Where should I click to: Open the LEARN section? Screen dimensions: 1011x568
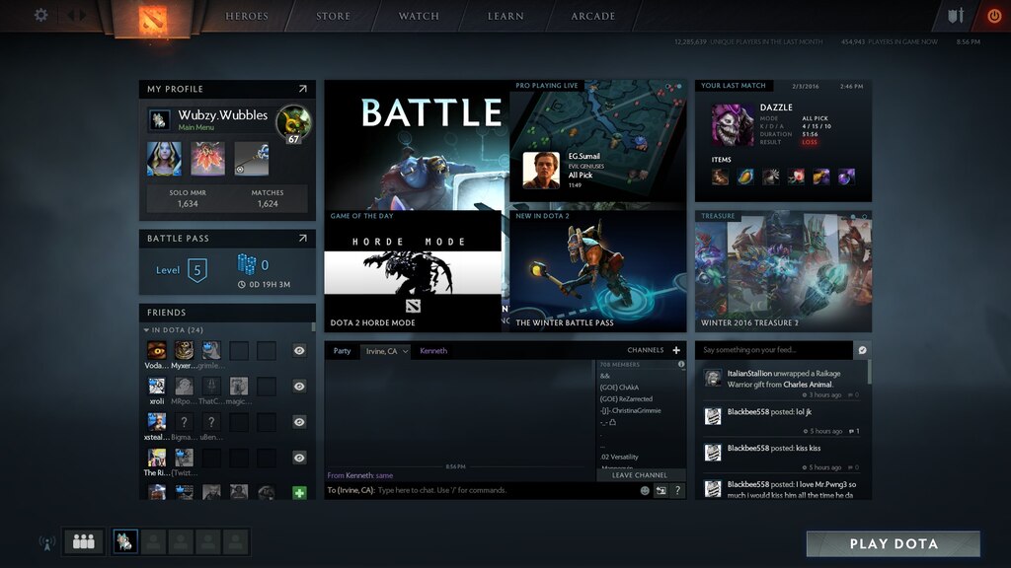pyautogui.click(x=505, y=16)
